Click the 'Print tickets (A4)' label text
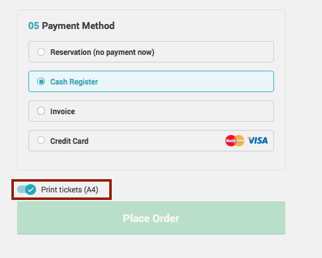 tap(69, 190)
